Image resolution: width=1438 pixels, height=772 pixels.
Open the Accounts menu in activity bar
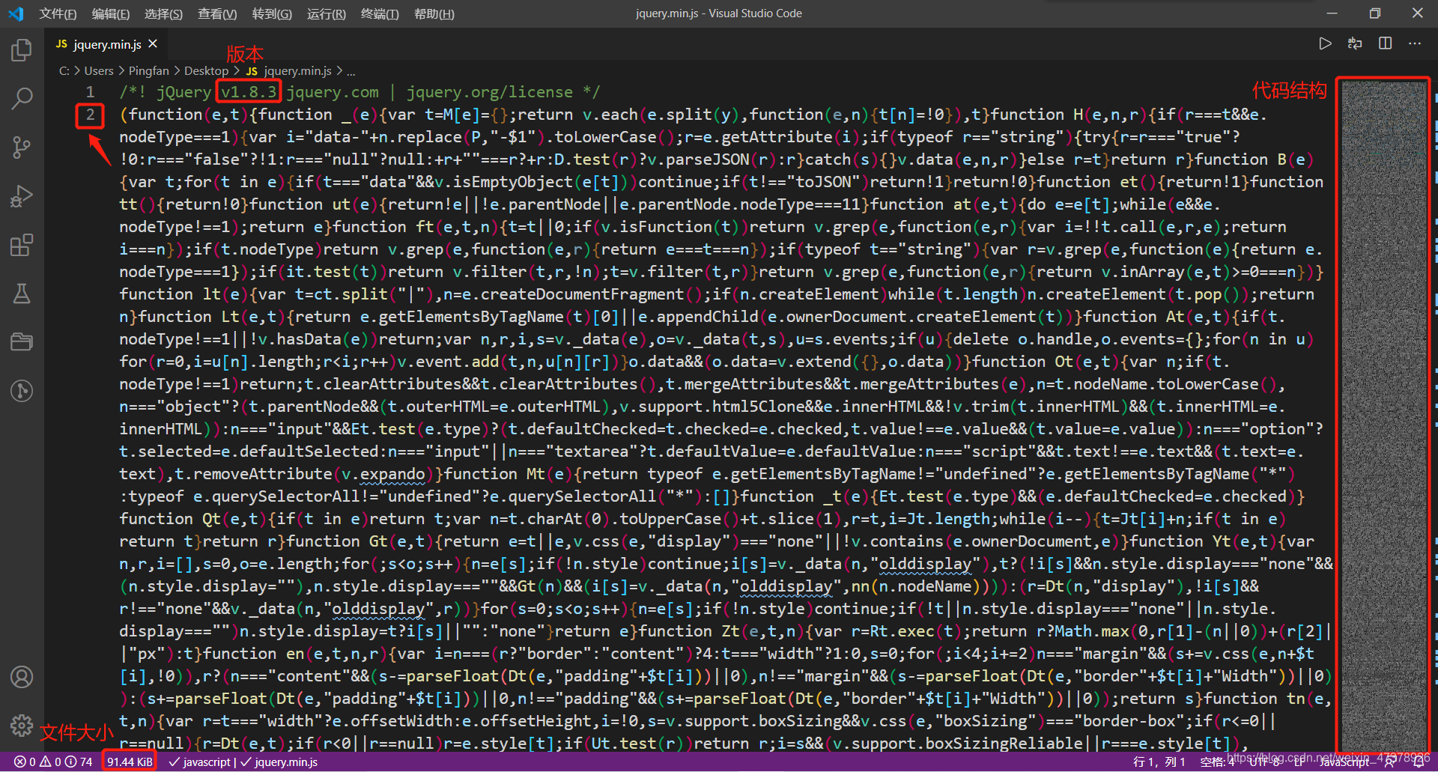tap(22, 677)
